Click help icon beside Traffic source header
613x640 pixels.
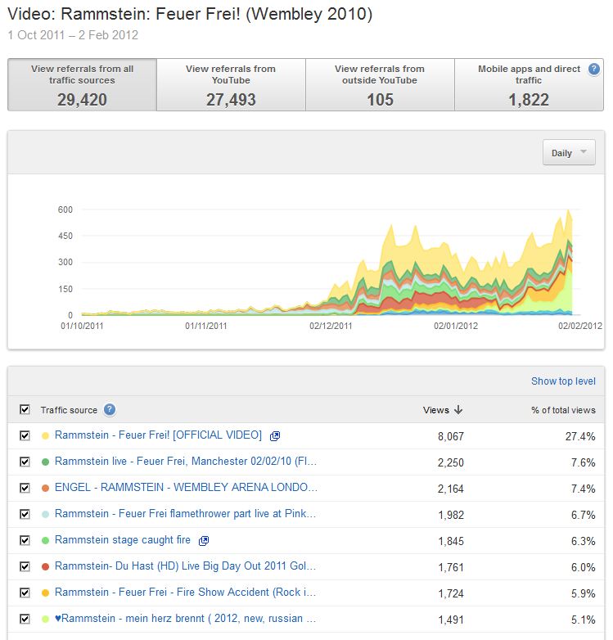[x=110, y=409]
